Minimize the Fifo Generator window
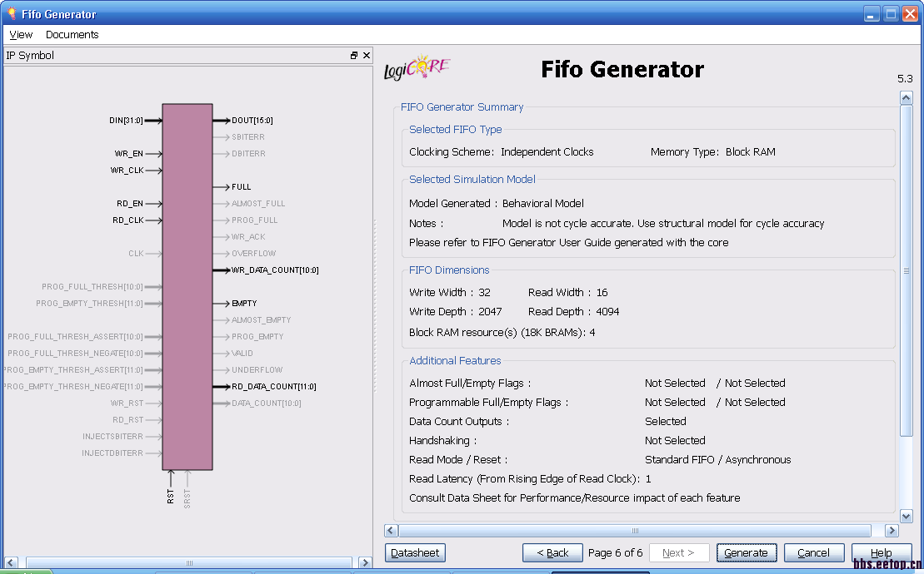Viewport: 924px width, 574px height. (x=872, y=13)
